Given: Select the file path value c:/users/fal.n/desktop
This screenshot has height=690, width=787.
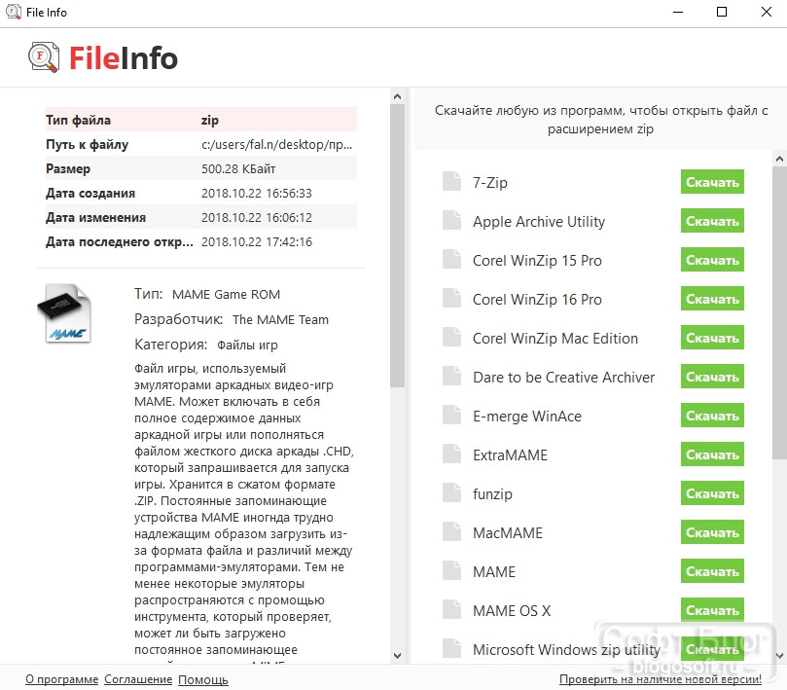Looking at the screenshot, I should (276, 145).
